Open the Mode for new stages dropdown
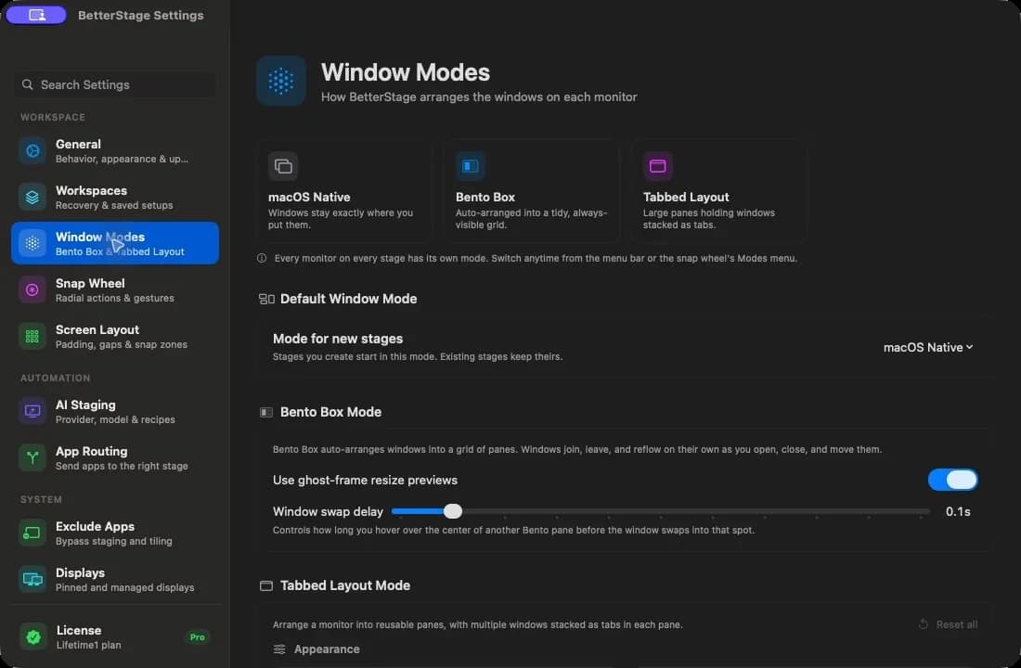Viewport: 1021px width, 668px height. 928,347
